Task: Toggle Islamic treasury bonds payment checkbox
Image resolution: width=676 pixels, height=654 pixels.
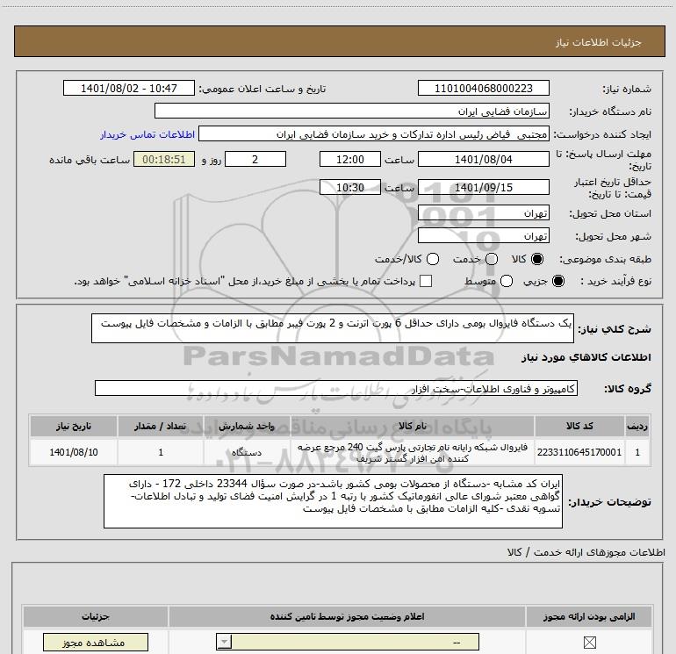Action: coord(426,281)
